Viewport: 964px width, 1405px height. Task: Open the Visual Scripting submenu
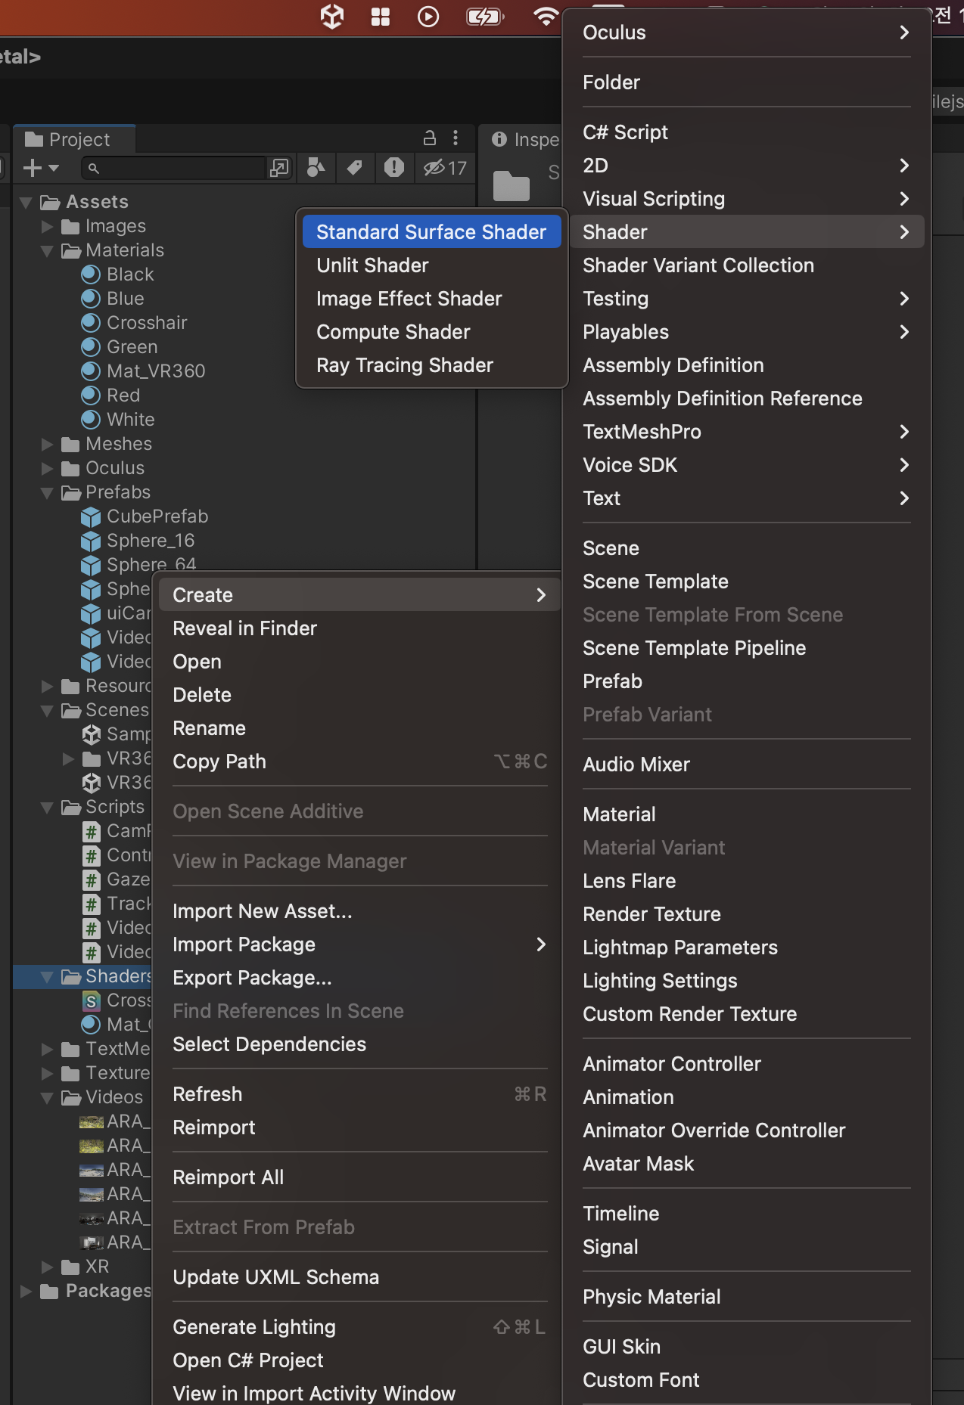[746, 199]
